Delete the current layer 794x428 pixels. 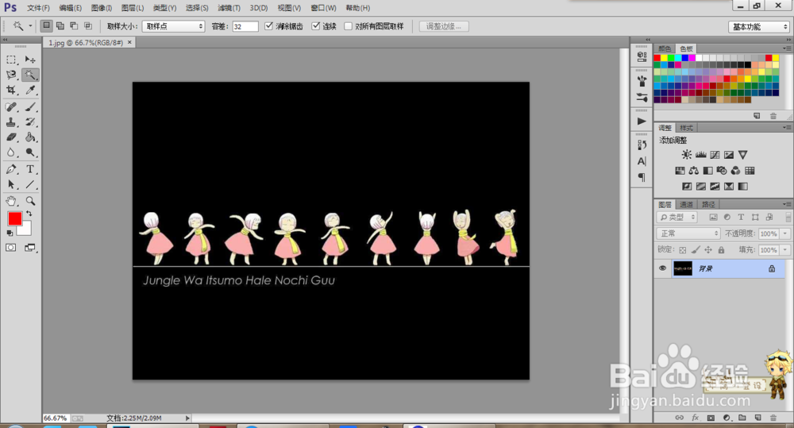(773, 418)
